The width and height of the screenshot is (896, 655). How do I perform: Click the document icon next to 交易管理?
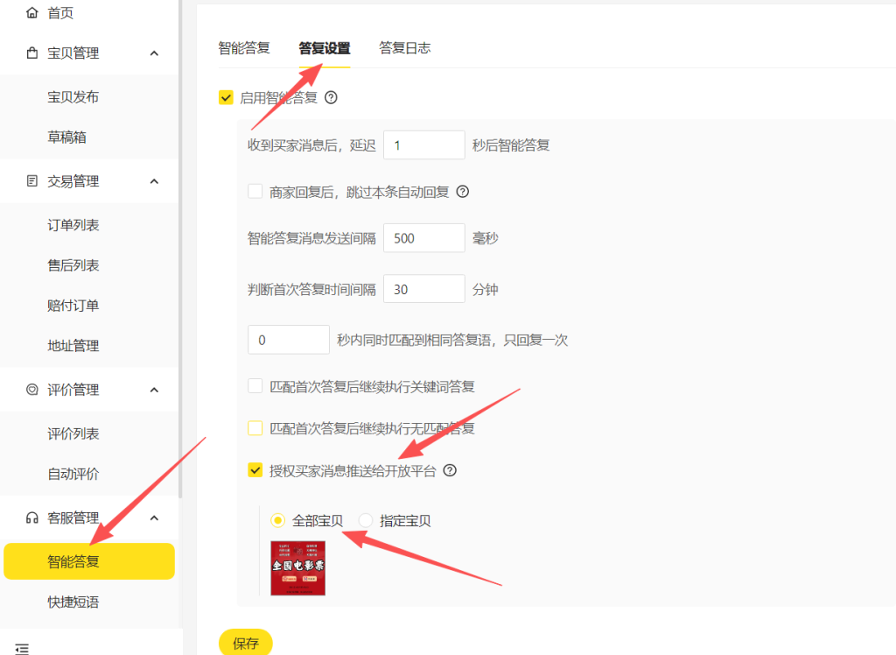click(x=32, y=181)
